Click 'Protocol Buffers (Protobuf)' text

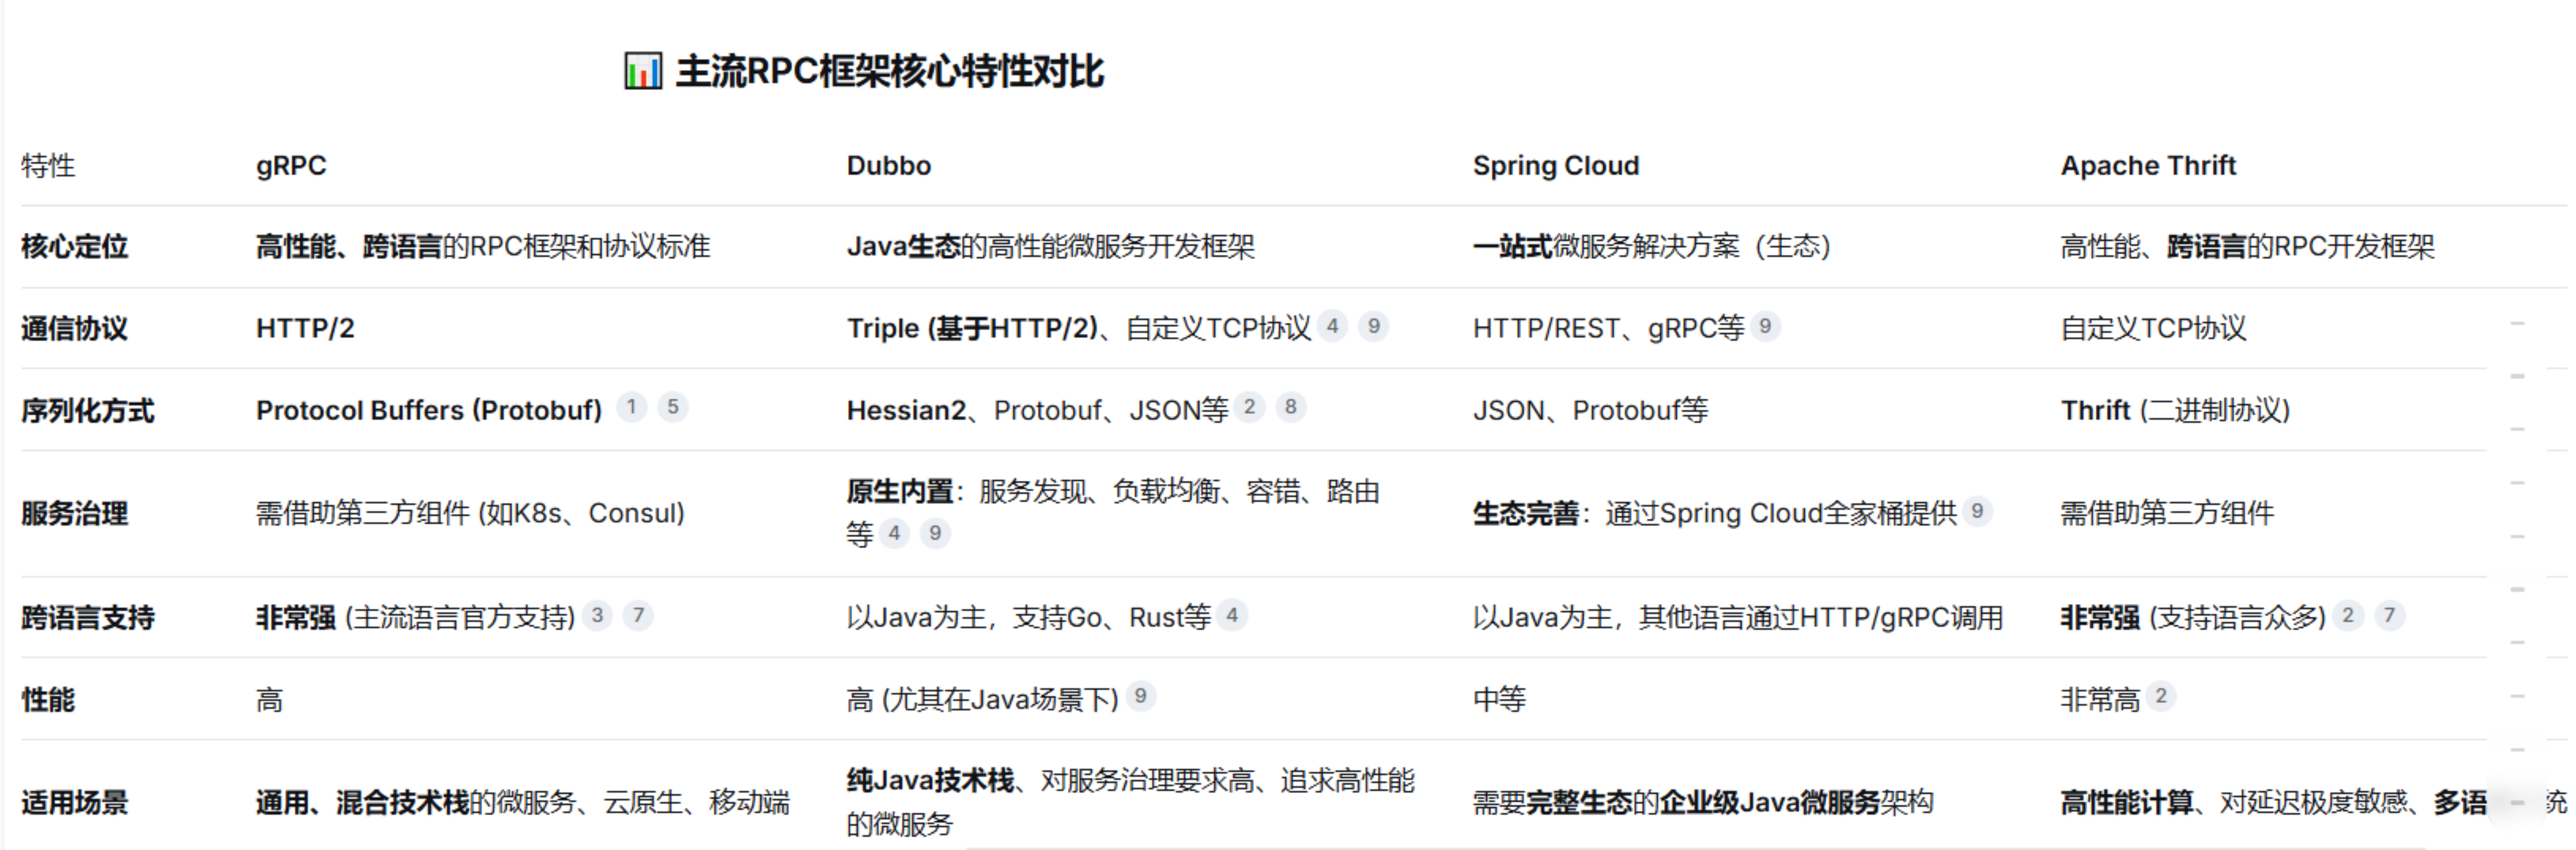[429, 410]
